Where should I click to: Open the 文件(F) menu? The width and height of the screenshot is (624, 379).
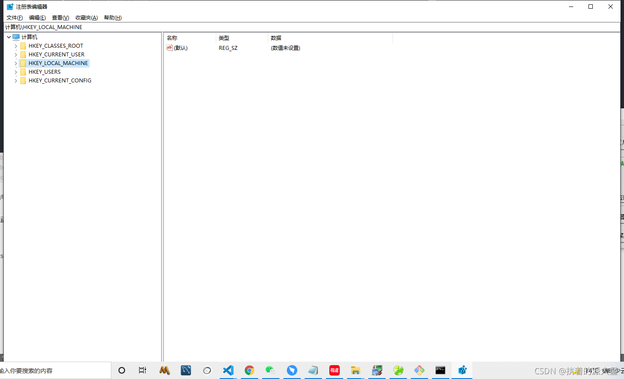click(14, 17)
